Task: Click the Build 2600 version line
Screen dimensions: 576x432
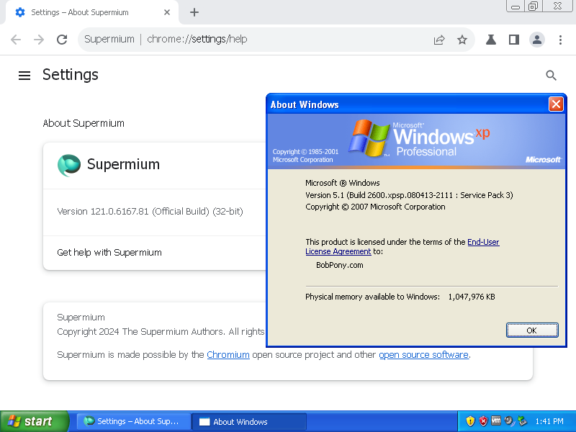Action: click(409, 195)
